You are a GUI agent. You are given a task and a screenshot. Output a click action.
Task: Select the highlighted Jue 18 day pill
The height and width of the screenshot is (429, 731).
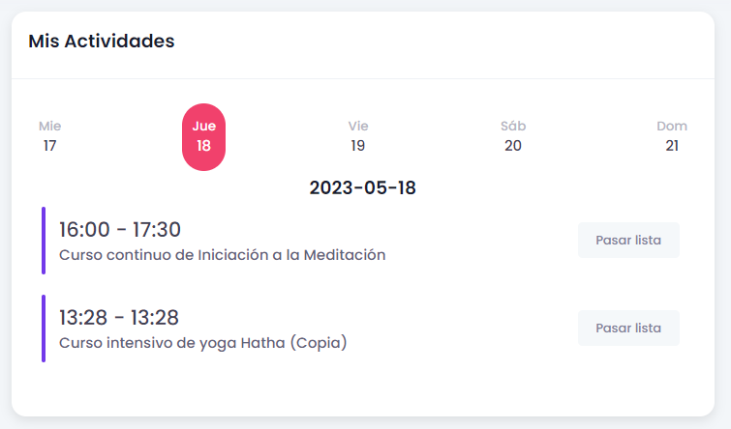pos(203,136)
